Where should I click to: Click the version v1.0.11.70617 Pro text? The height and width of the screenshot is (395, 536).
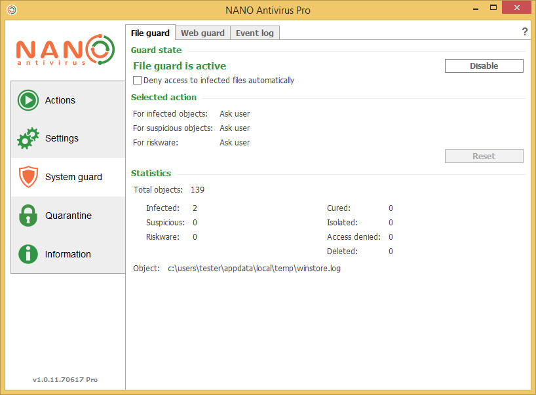(65, 380)
